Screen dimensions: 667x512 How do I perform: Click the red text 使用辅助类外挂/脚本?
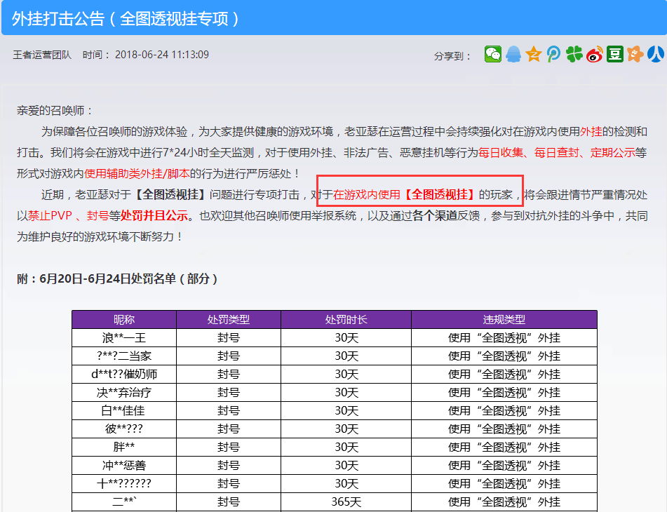(x=137, y=173)
